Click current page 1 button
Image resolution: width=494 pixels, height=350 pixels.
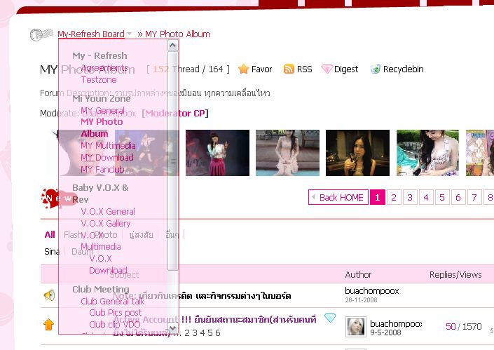[378, 197]
